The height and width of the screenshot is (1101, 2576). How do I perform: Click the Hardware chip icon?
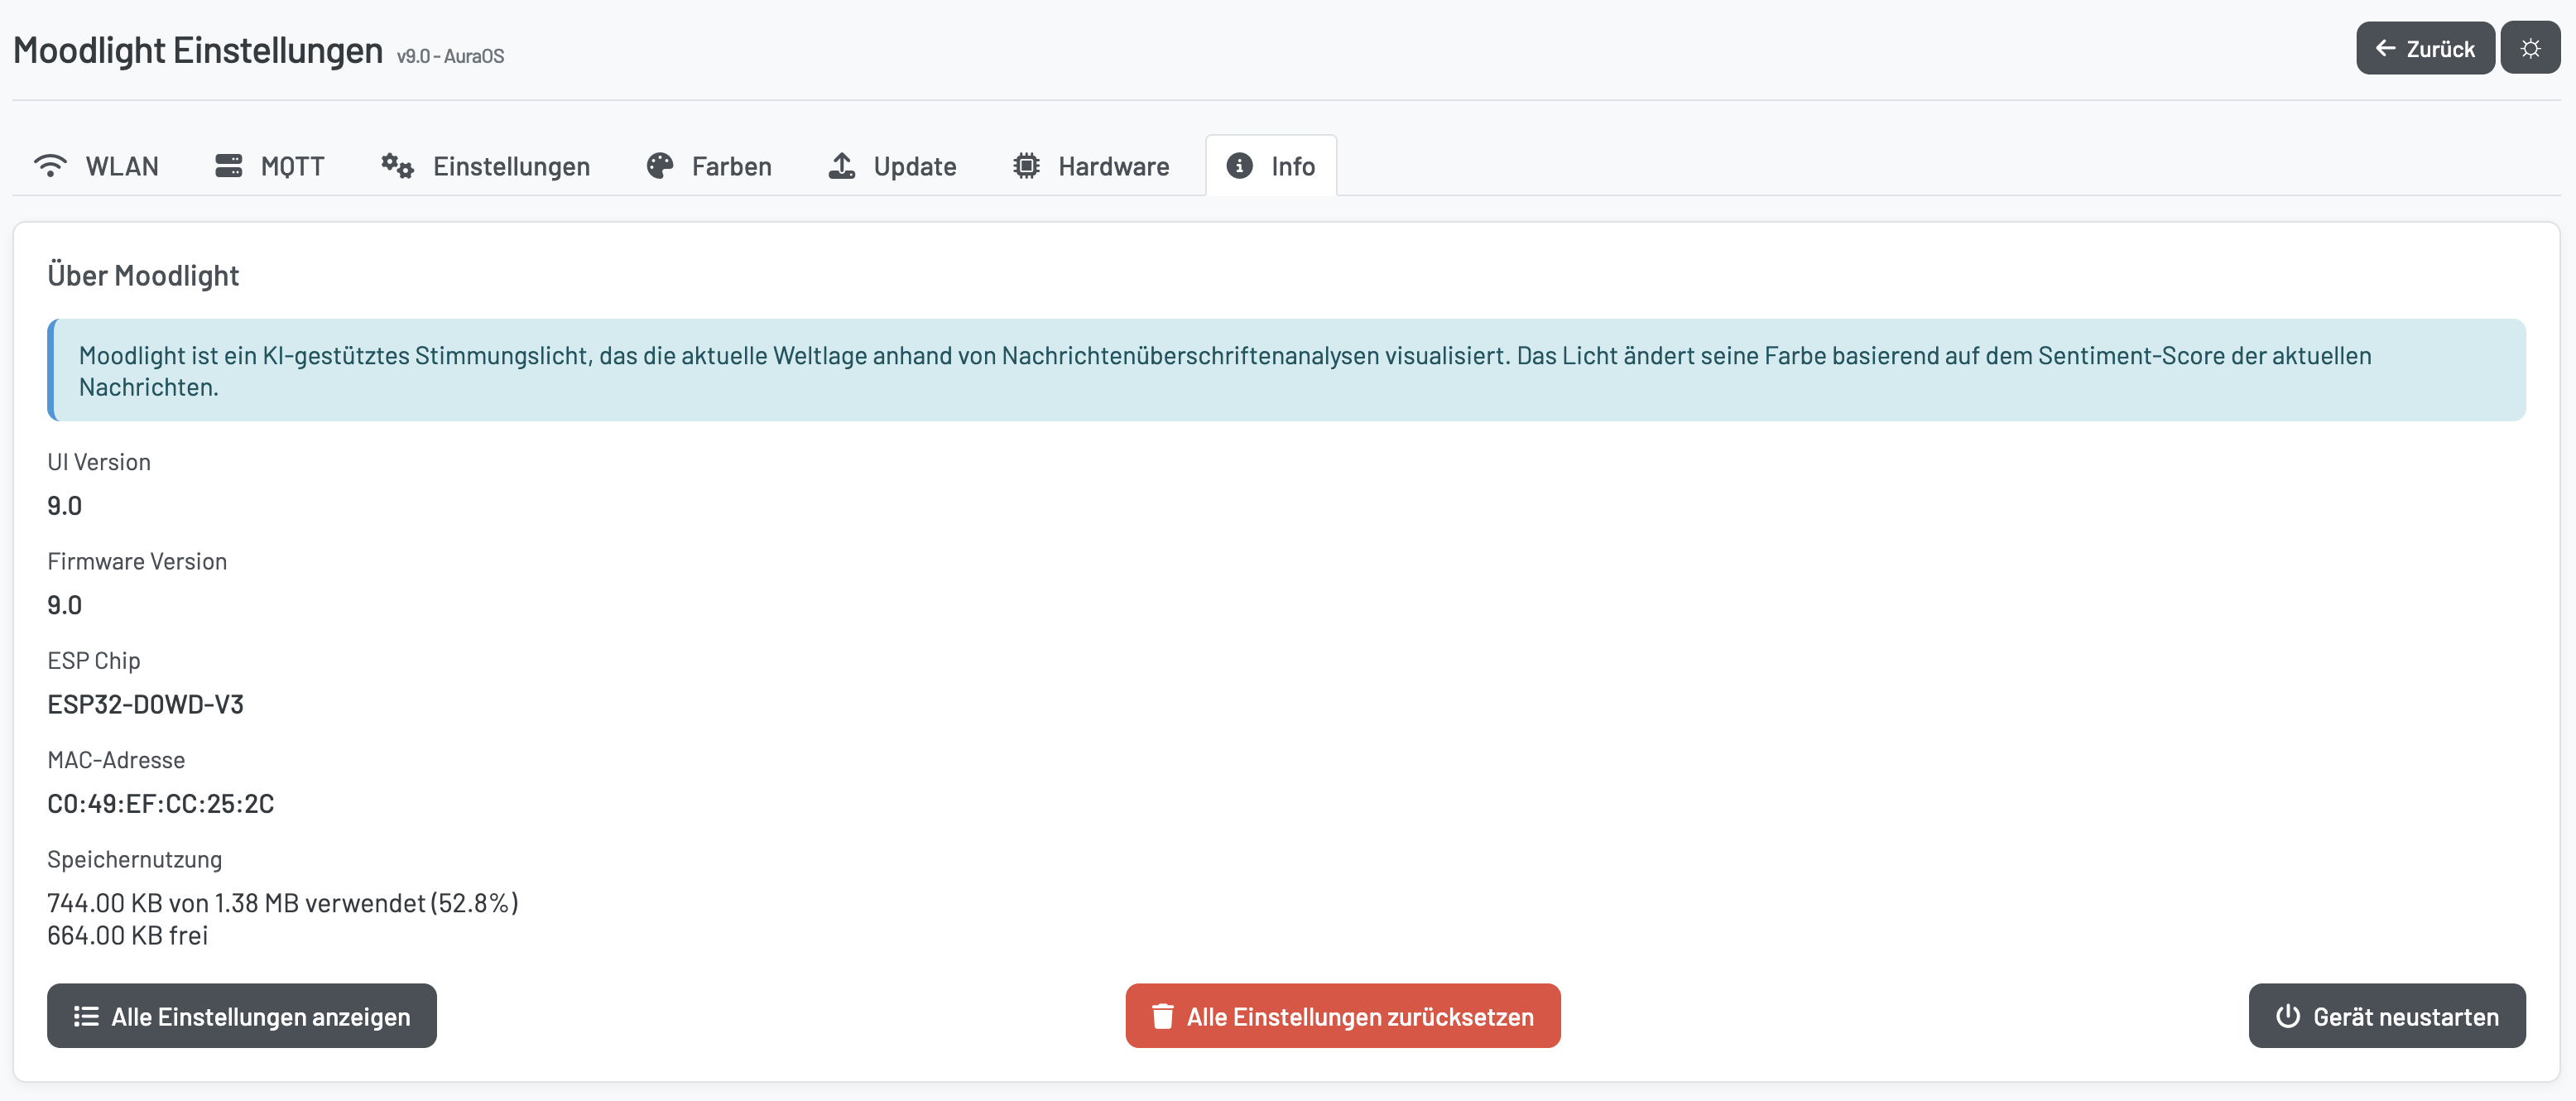1026,166
